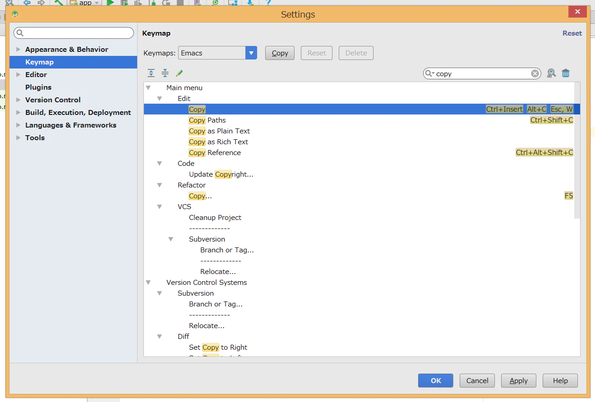595x402 pixels.
Task: Open the 'app' run configuration dropdown behind the dialog
Action: click(85, 3)
